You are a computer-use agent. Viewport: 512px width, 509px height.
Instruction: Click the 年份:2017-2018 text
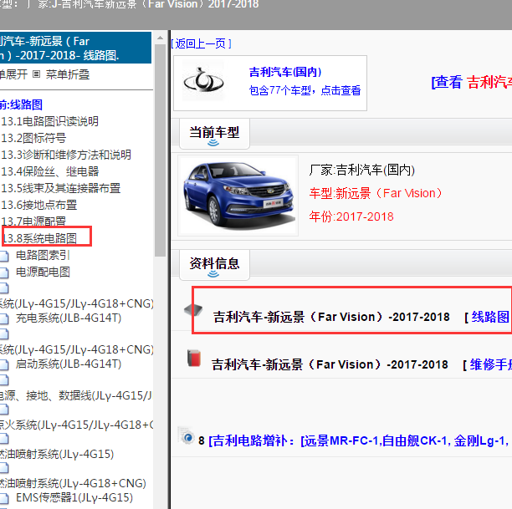(x=351, y=216)
